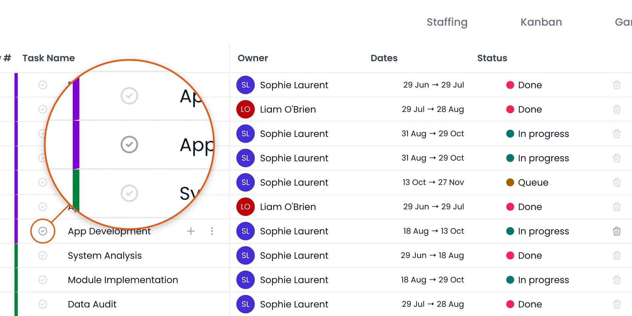Click the Dates column header
632x316 pixels.
coord(384,58)
